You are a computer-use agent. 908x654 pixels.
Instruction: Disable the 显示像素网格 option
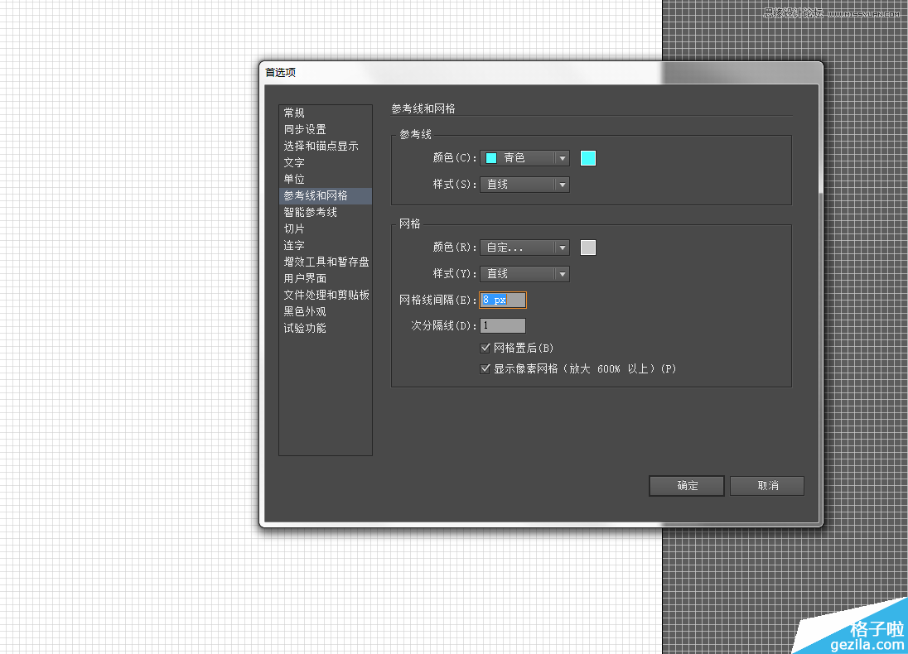pyautogui.click(x=485, y=368)
